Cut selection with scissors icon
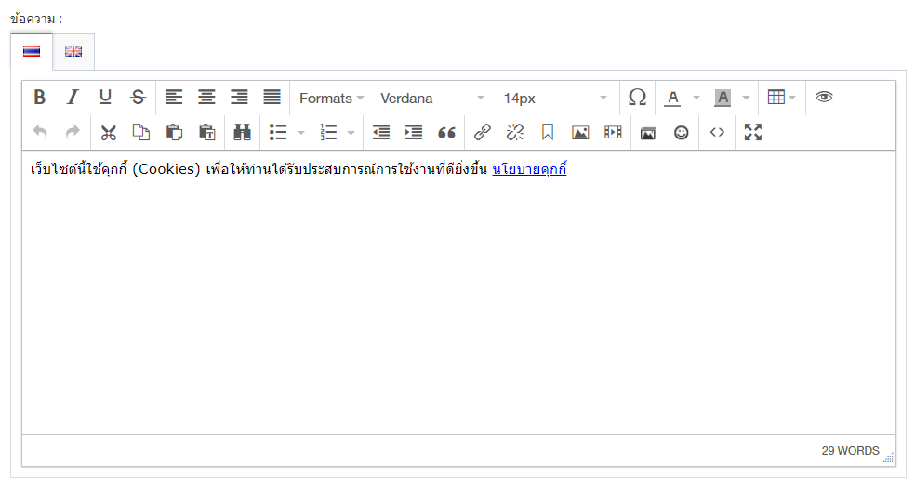This screenshot has height=488, width=915. pos(109,132)
